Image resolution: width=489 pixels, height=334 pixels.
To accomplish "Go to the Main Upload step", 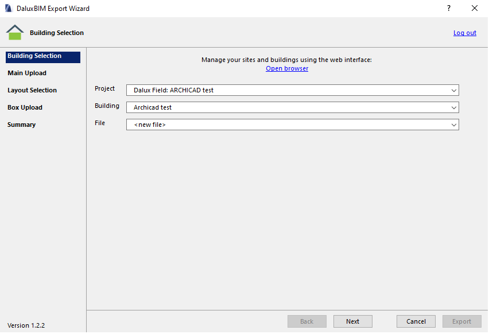I will click(27, 73).
